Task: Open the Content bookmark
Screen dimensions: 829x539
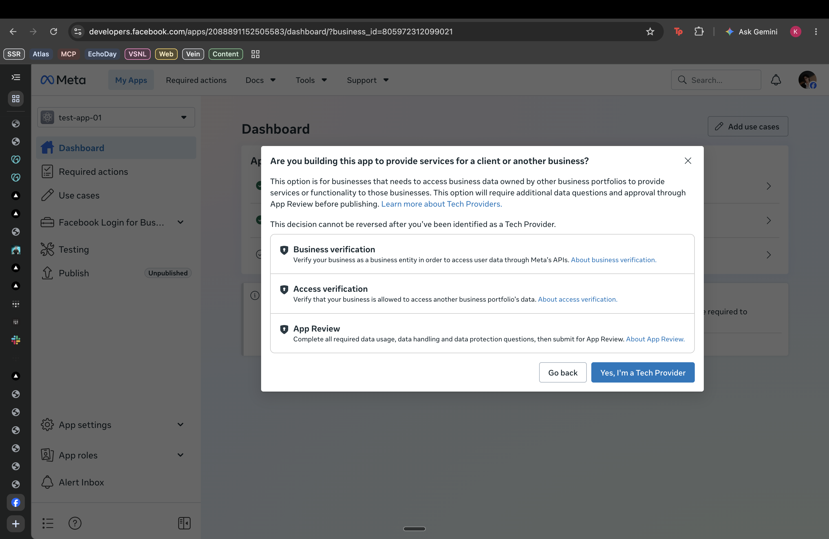Action: (x=225, y=54)
